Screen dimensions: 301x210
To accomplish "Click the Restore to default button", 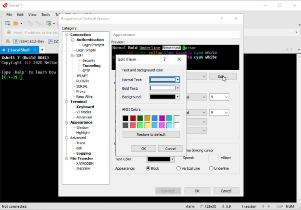I will tap(151, 134).
